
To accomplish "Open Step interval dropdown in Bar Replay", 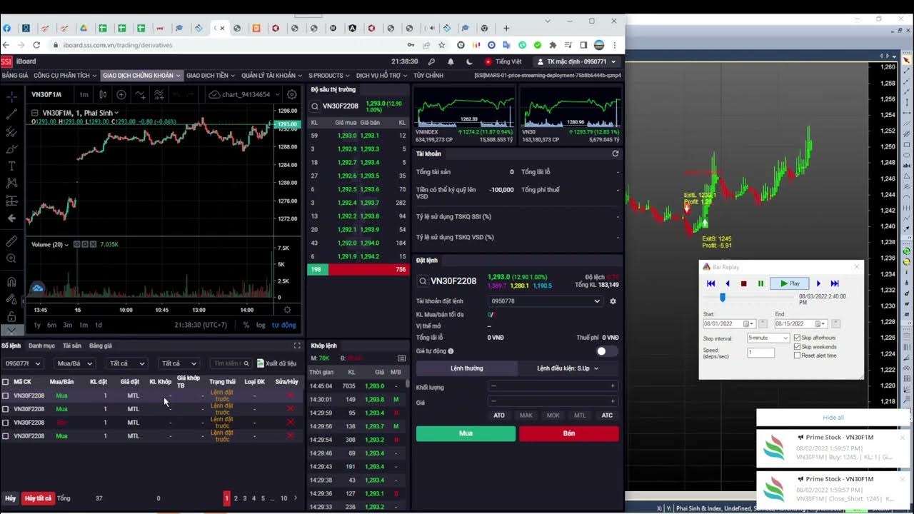I will [x=768, y=338].
